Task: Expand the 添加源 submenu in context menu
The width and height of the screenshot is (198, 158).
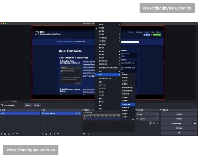Action: tap(108, 24)
